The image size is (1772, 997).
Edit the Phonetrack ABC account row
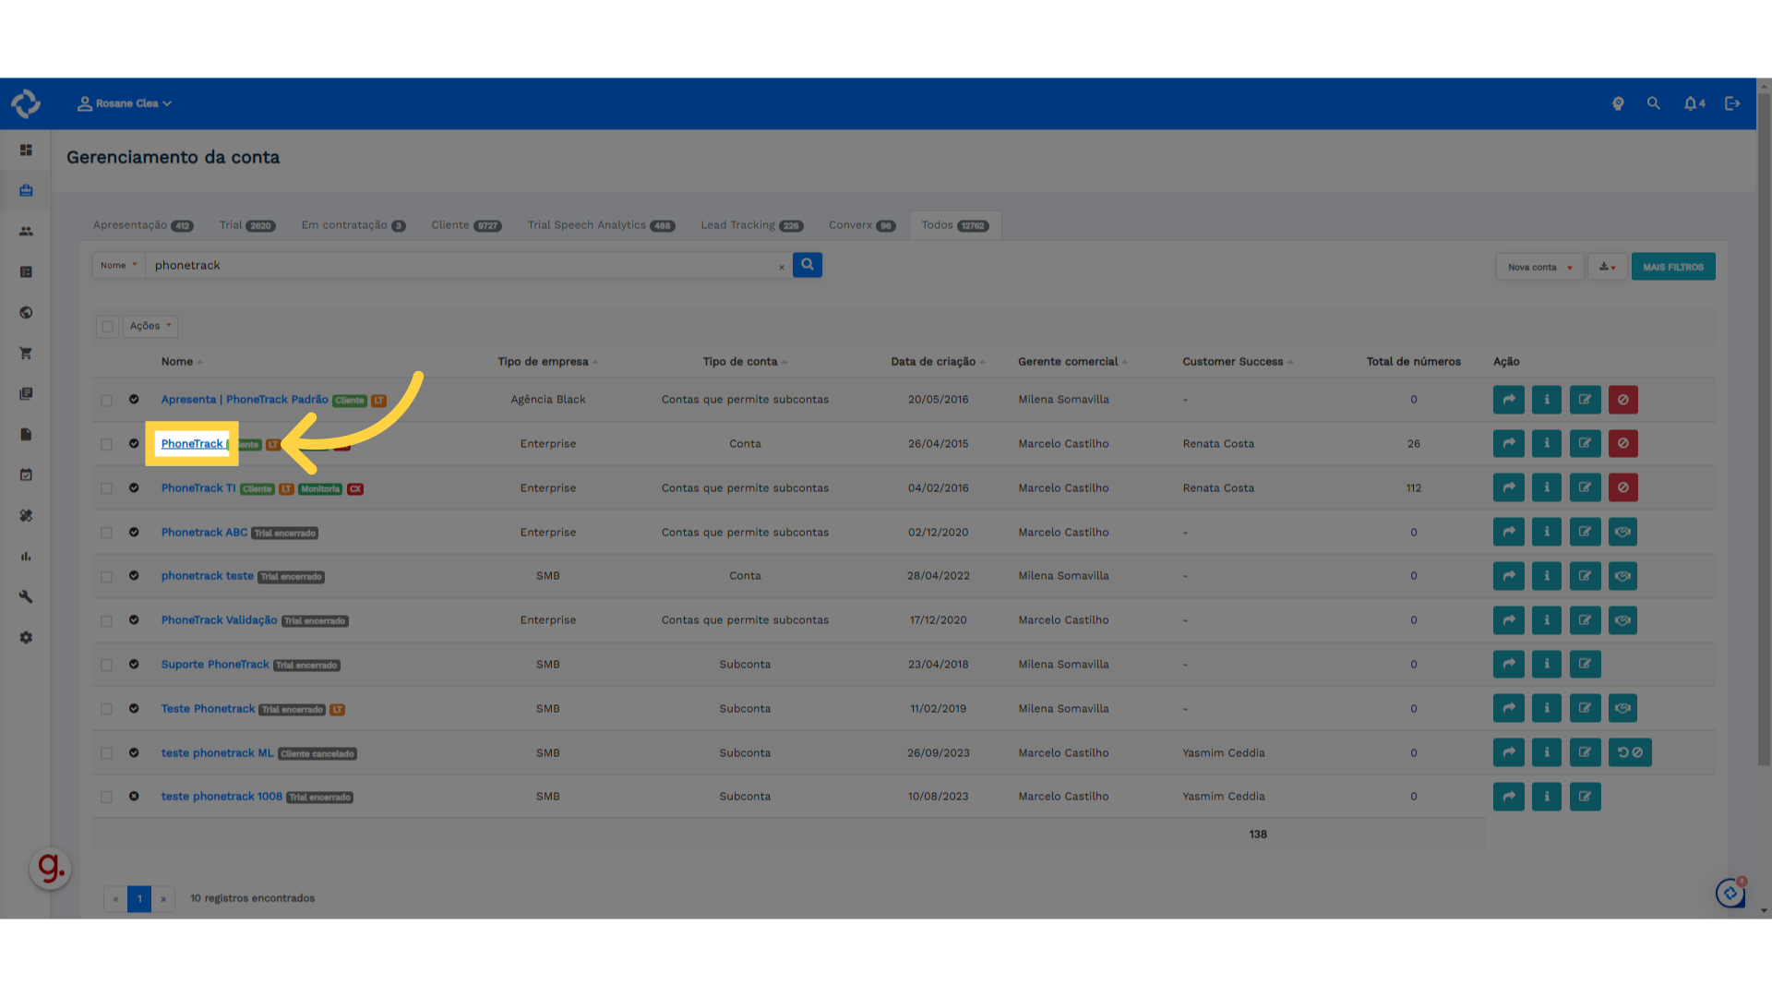point(1585,532)
